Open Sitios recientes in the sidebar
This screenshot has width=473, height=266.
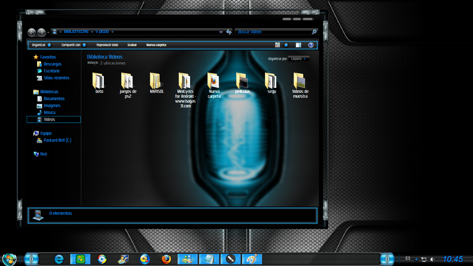click(56, 78)
